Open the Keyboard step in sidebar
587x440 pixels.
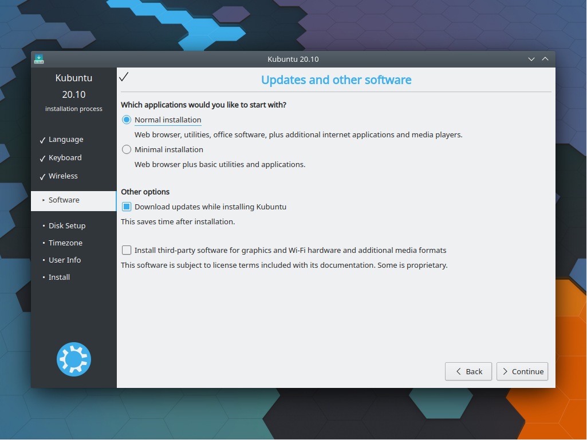tap(65, 158)
